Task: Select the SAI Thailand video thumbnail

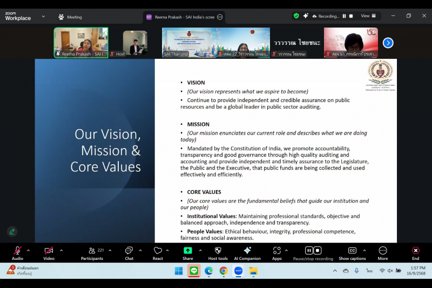Action: pos(188,42)
